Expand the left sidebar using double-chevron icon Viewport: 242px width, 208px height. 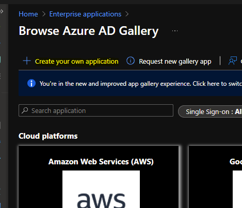click(2, 11)
